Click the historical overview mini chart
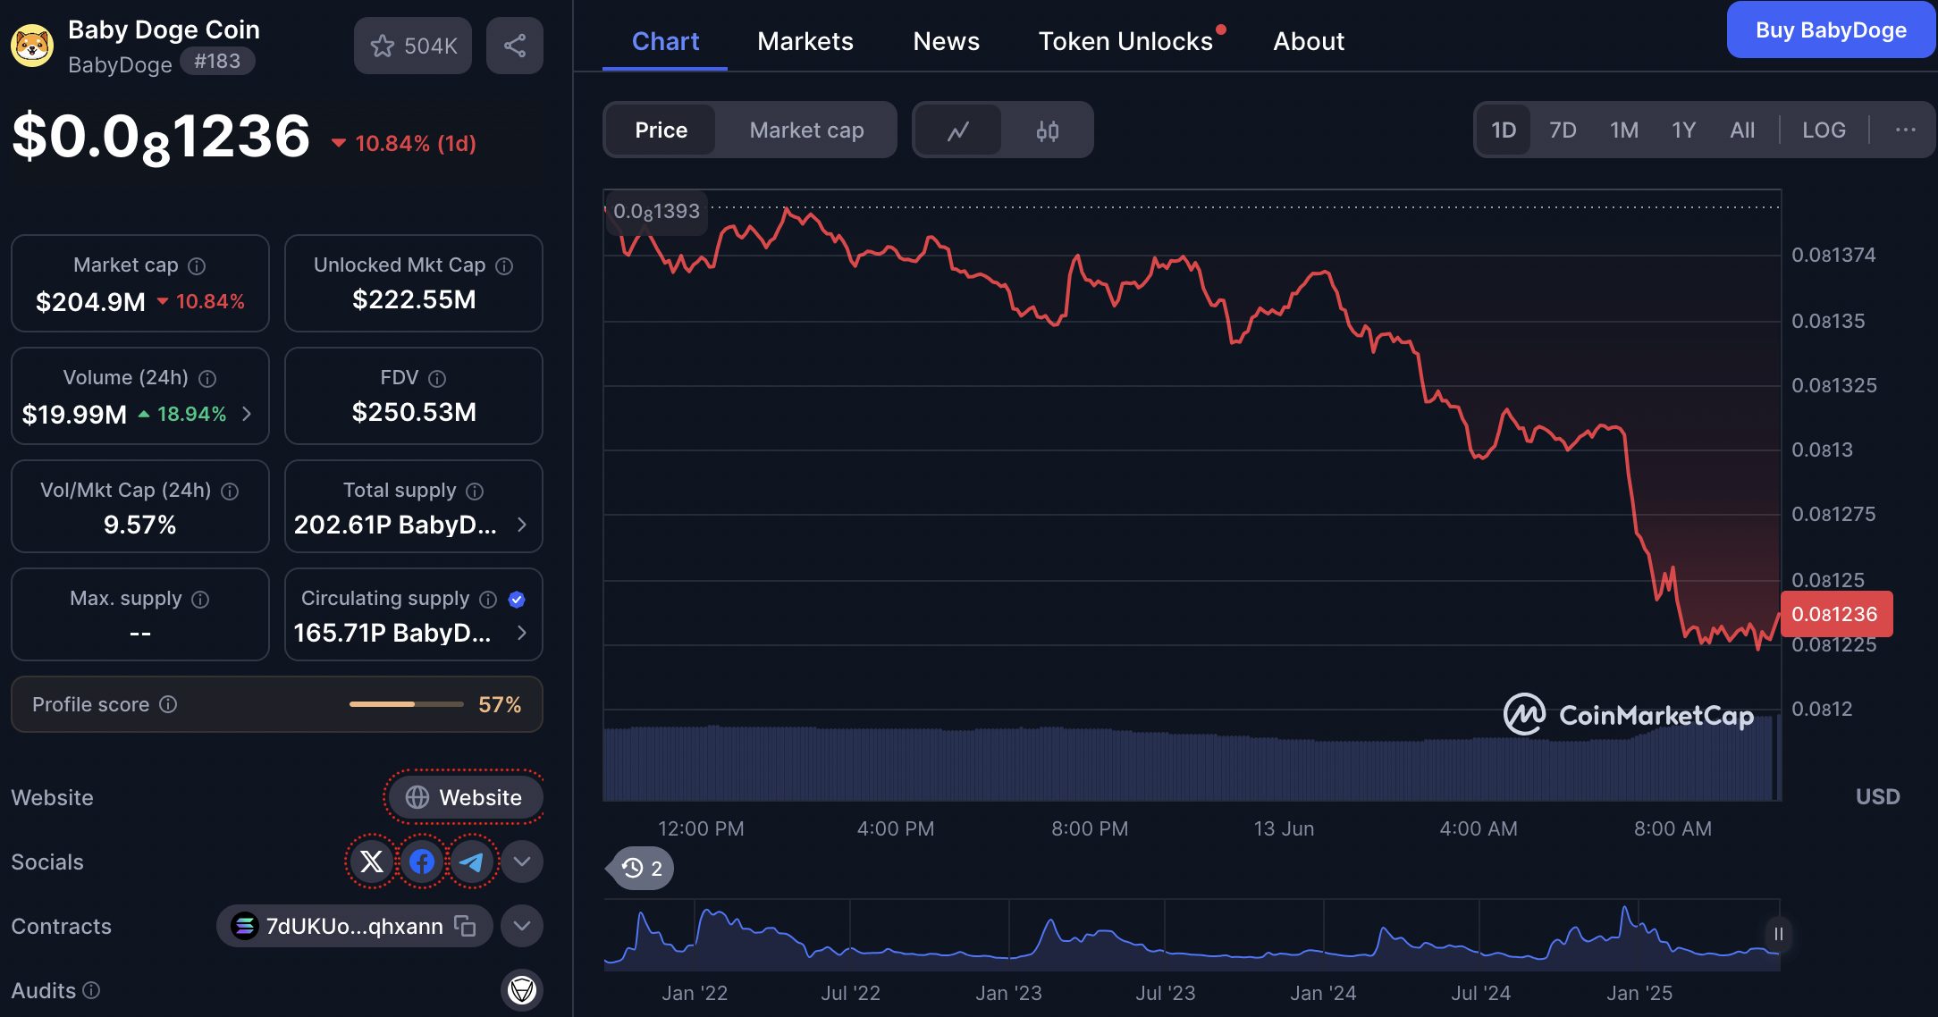The width and height of the screenshot is (1938, 1017). [1192, 935]
